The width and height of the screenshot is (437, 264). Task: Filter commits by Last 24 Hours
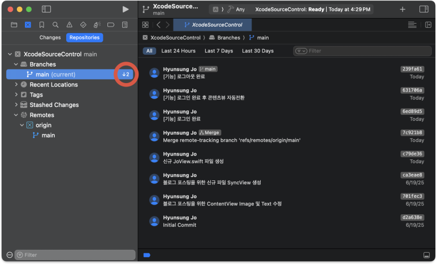[179, 51]
